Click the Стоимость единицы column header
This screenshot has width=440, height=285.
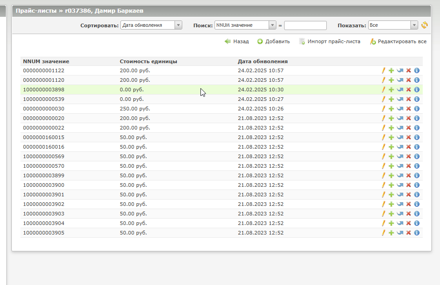tap(148, 61)
